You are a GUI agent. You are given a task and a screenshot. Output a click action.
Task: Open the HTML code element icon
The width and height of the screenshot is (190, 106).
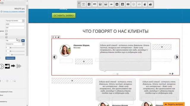pyautogui.click(x=139, y=4)
